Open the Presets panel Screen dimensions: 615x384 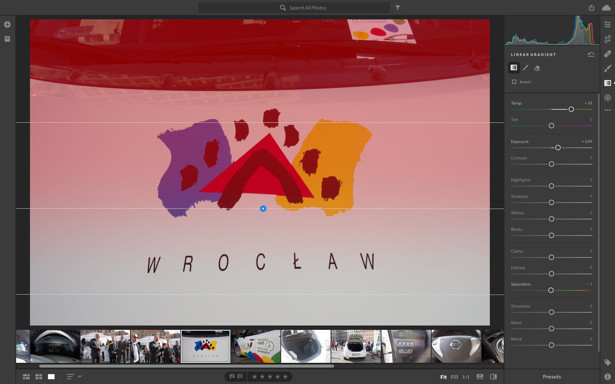(x=552, y=377)
